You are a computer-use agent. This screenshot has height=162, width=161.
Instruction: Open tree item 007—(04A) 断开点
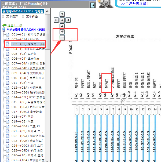point(28,63)
